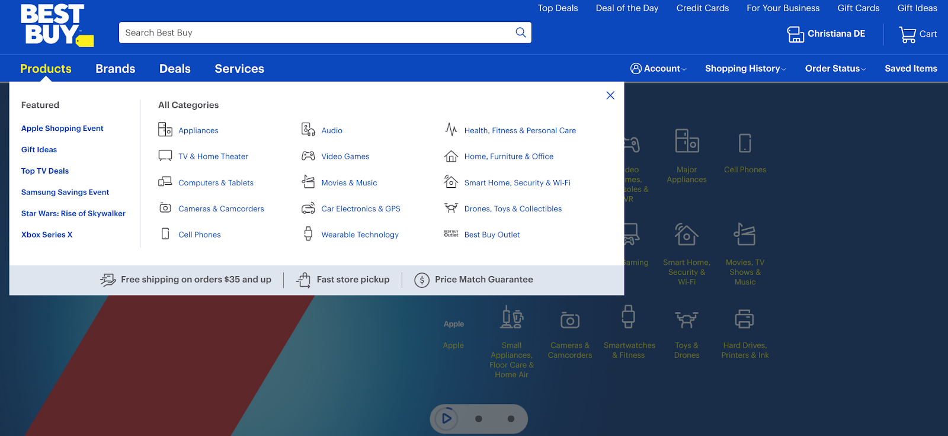The width and height of the screenshot is (948, 436).
Task: Click the Cameras & Camcorders background tile
Action: [570, 334]
